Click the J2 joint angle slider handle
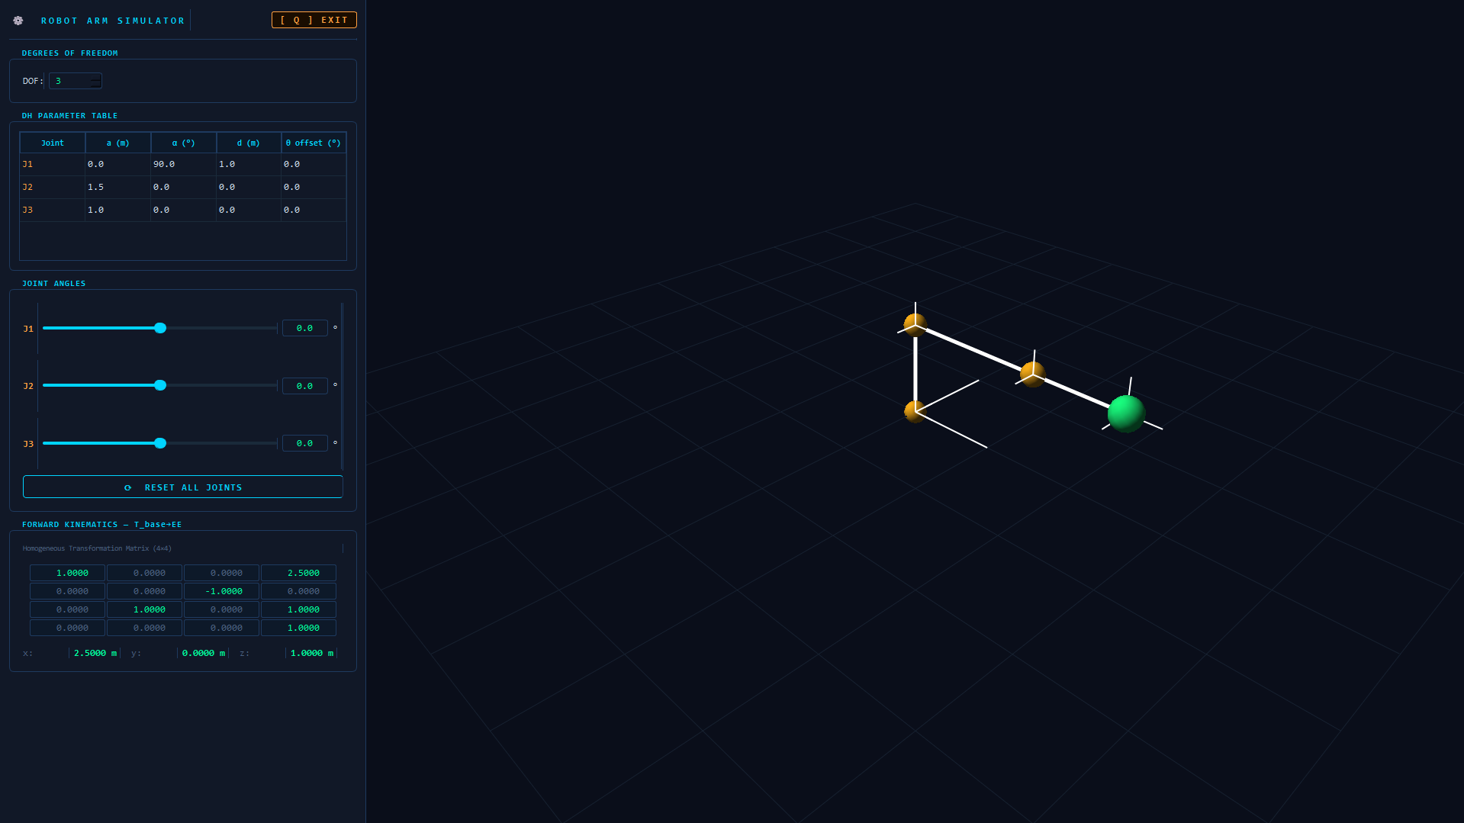The height and width of the screenshot is (823, 1464). (160, 385)
